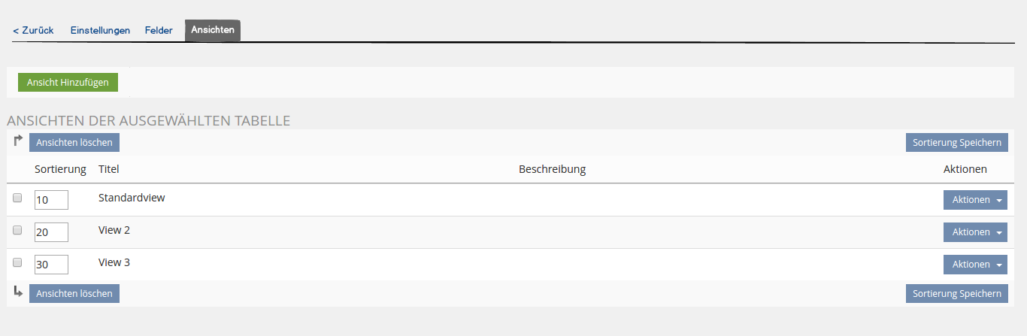Screen dimensions: 1027x336
Task: Expand the Aktionen menu for View 2
Action: pos(975,232)
